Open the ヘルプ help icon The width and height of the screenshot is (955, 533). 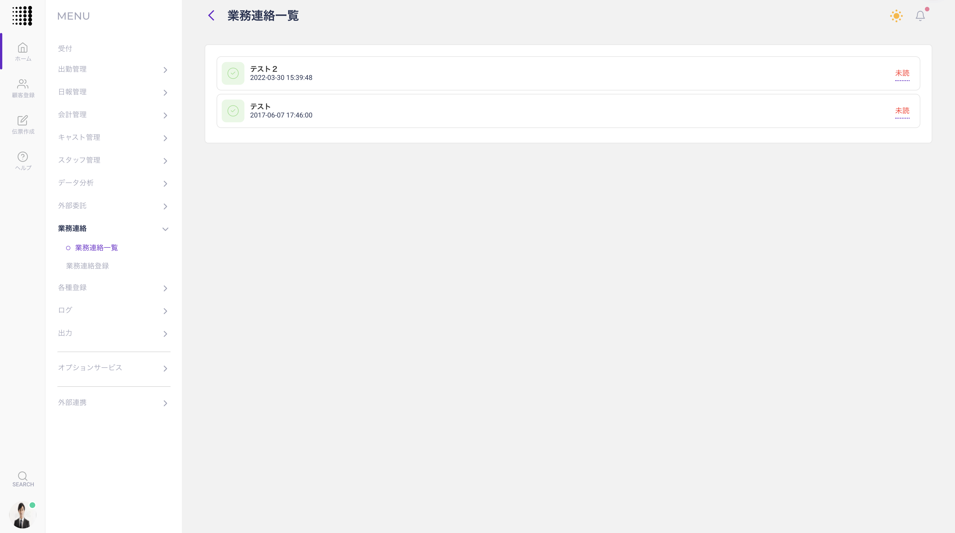(x=23, y=161)
